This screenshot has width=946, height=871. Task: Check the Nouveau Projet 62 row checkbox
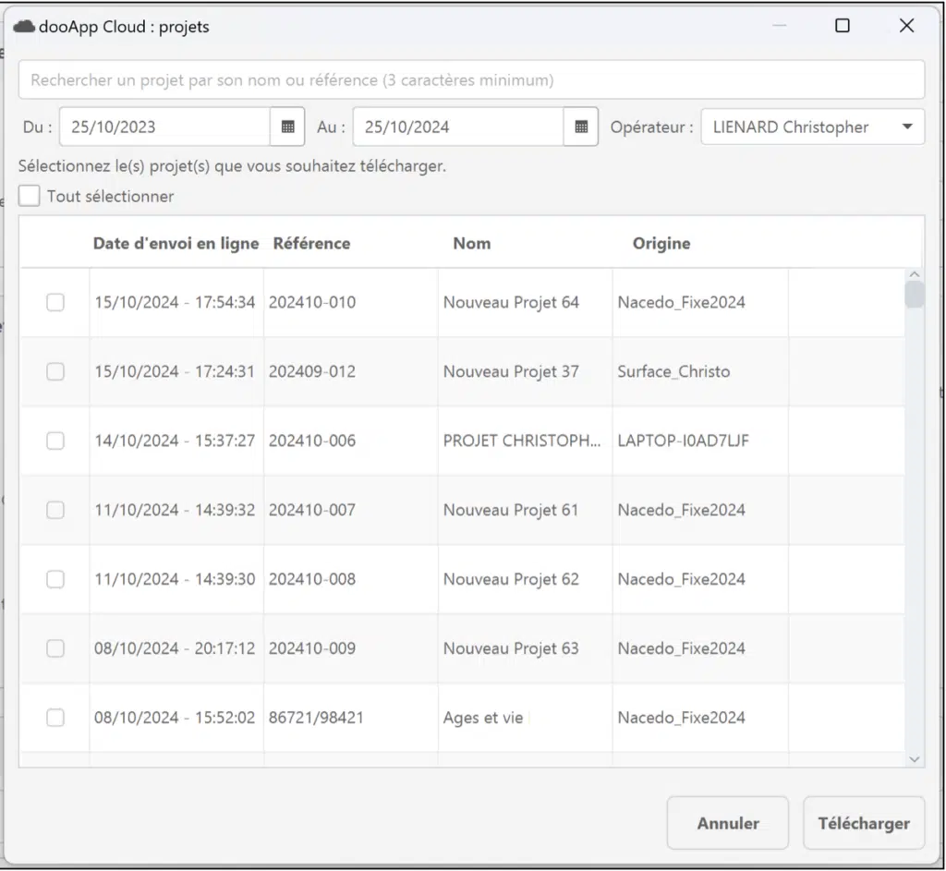55,579
